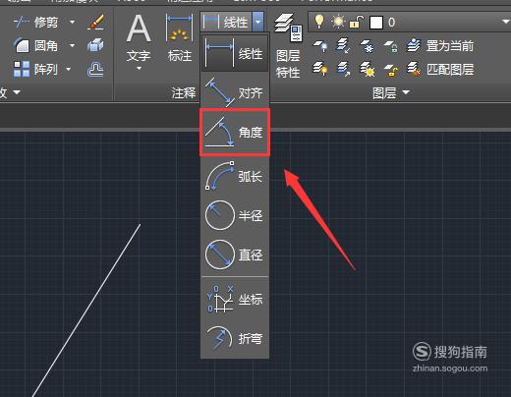Click the offset icon next to Array
Screen dimensions: 511x397
coord(95,69)
